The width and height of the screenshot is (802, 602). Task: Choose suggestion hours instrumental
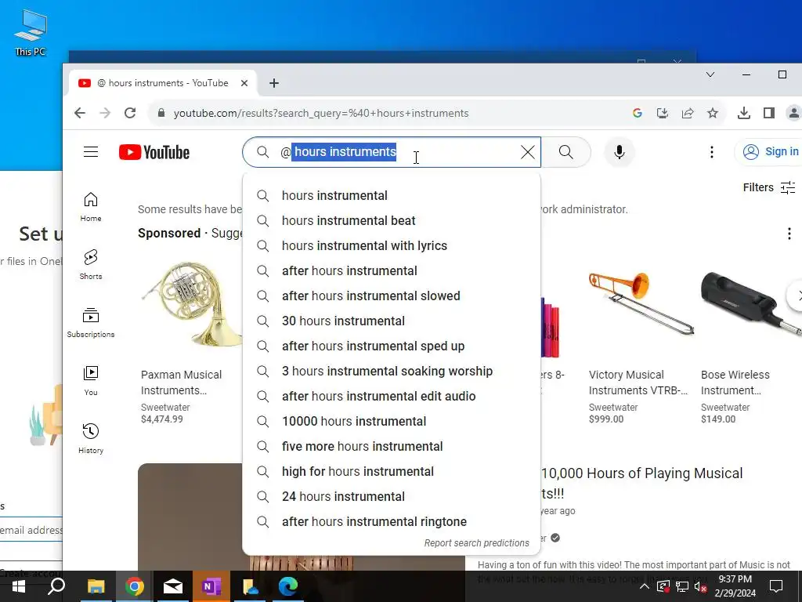point(392,195)
